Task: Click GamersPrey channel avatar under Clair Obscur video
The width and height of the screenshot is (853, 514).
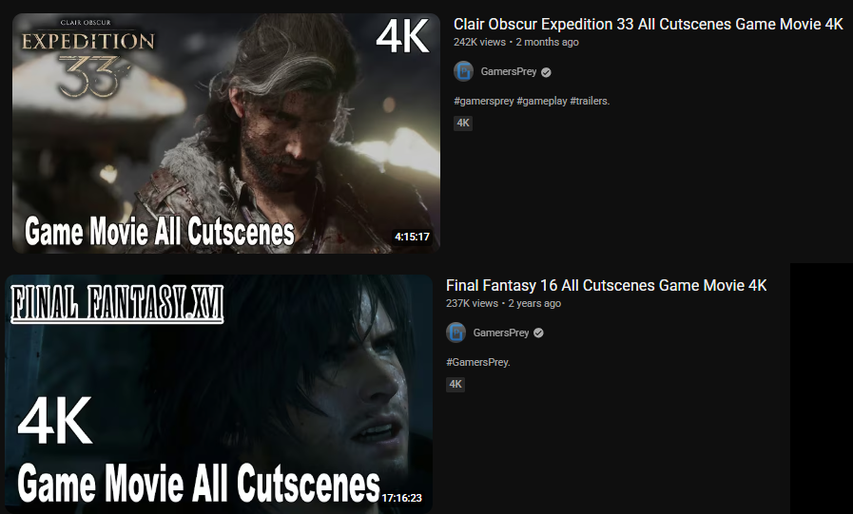Action: pos(463,71)
